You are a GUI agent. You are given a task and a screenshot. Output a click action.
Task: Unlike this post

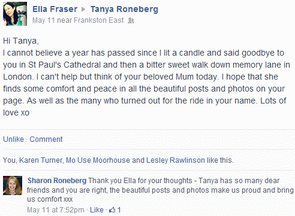(13, 139)
